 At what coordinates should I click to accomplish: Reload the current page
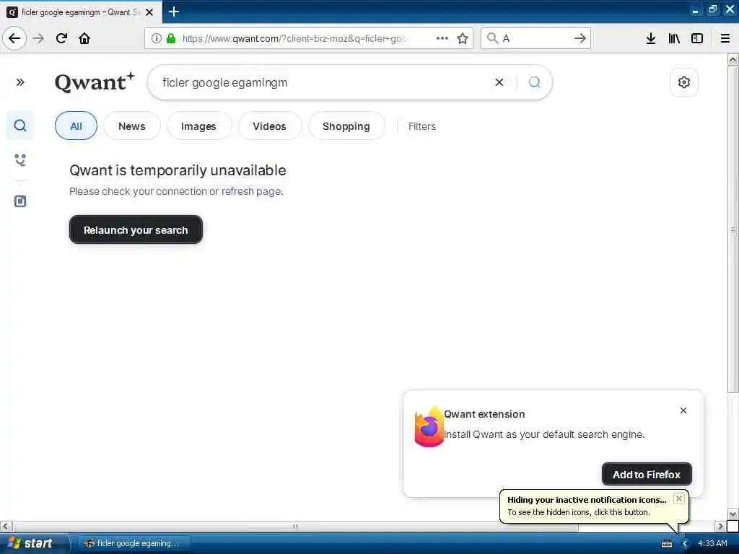pos(62,38)
